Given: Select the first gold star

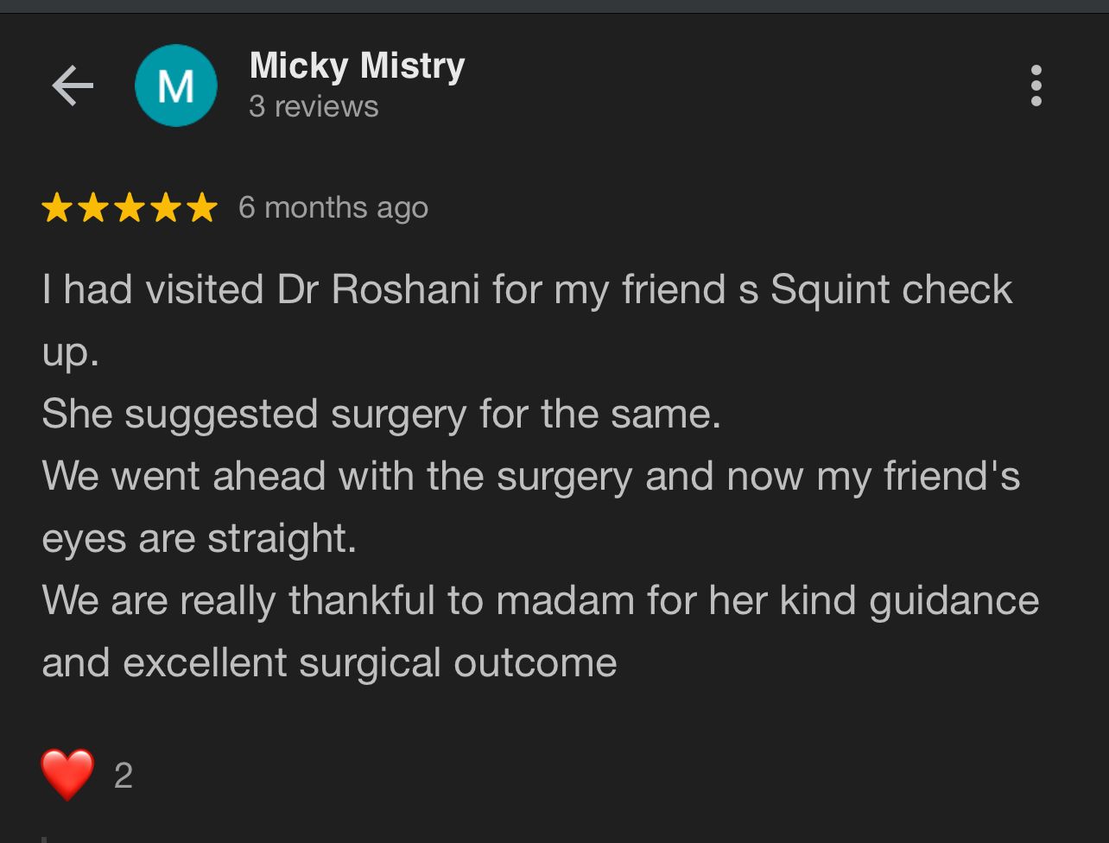Looking at the screenshot, I should [x=57, y=207].
